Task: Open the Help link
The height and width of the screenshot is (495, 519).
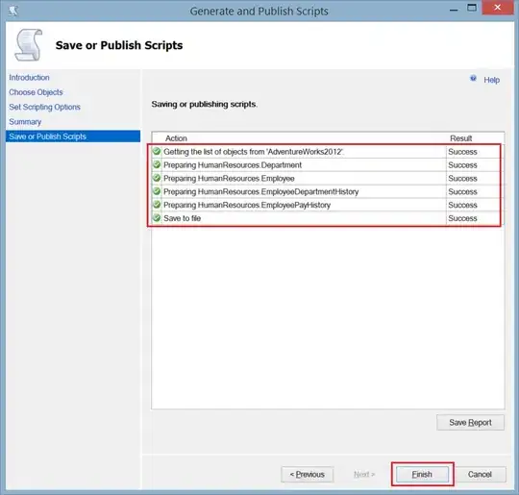Action: coord(491,80)
